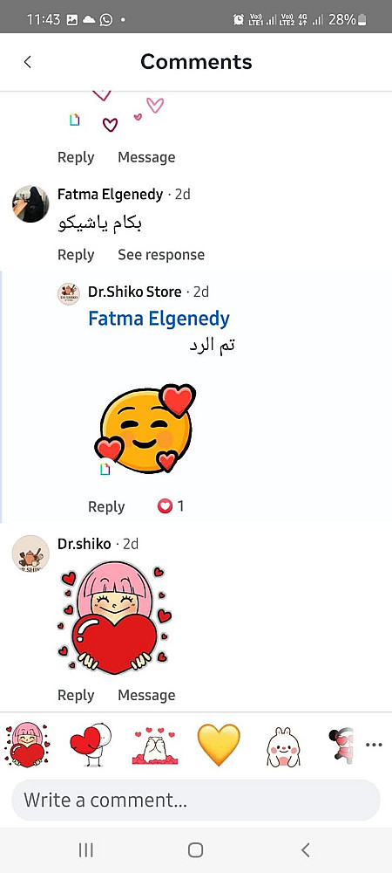This screenshot has height=873, width=392.
Task: Pick the white bunny sticker
Action: click(x=283, y=746)
